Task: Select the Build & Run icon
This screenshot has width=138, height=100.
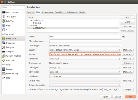Action: (x=4, y=38)
